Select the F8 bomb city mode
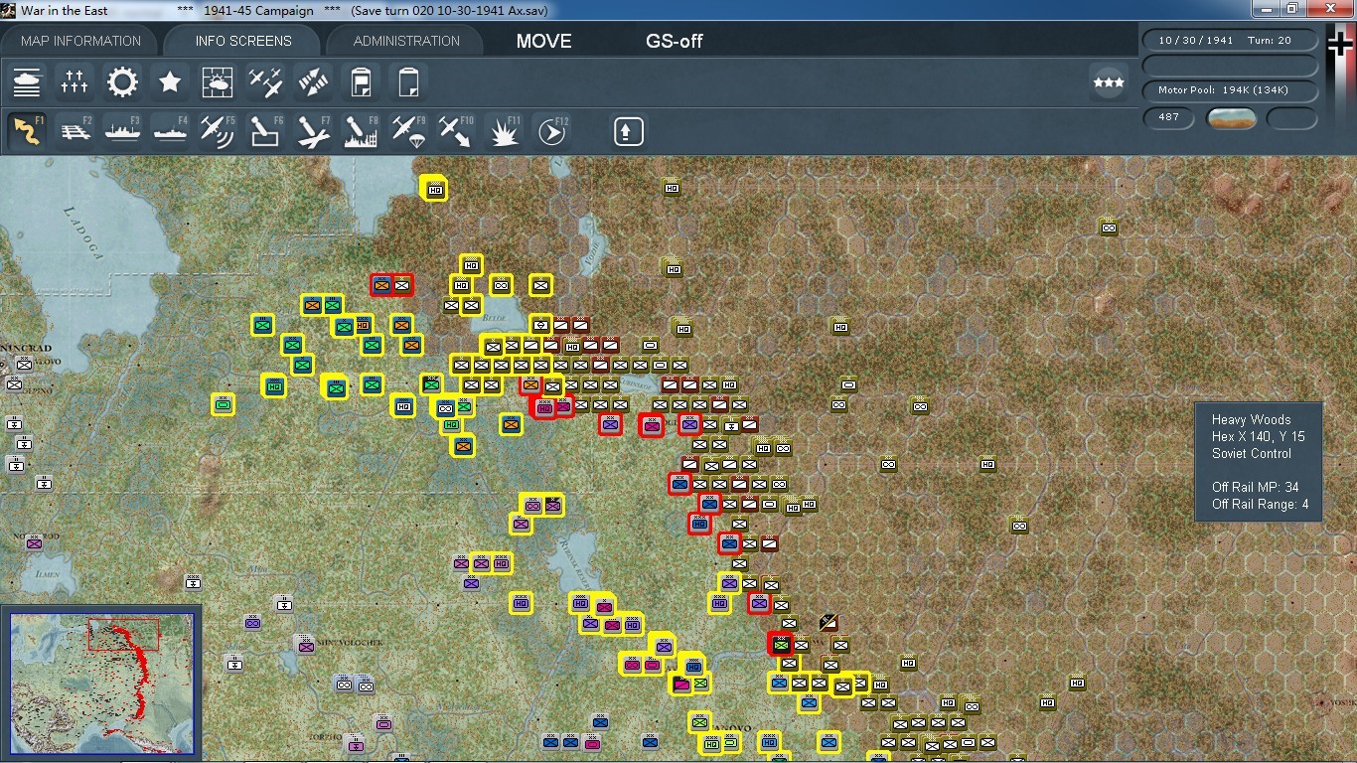The image size is (1357, 763). point(362,131)
